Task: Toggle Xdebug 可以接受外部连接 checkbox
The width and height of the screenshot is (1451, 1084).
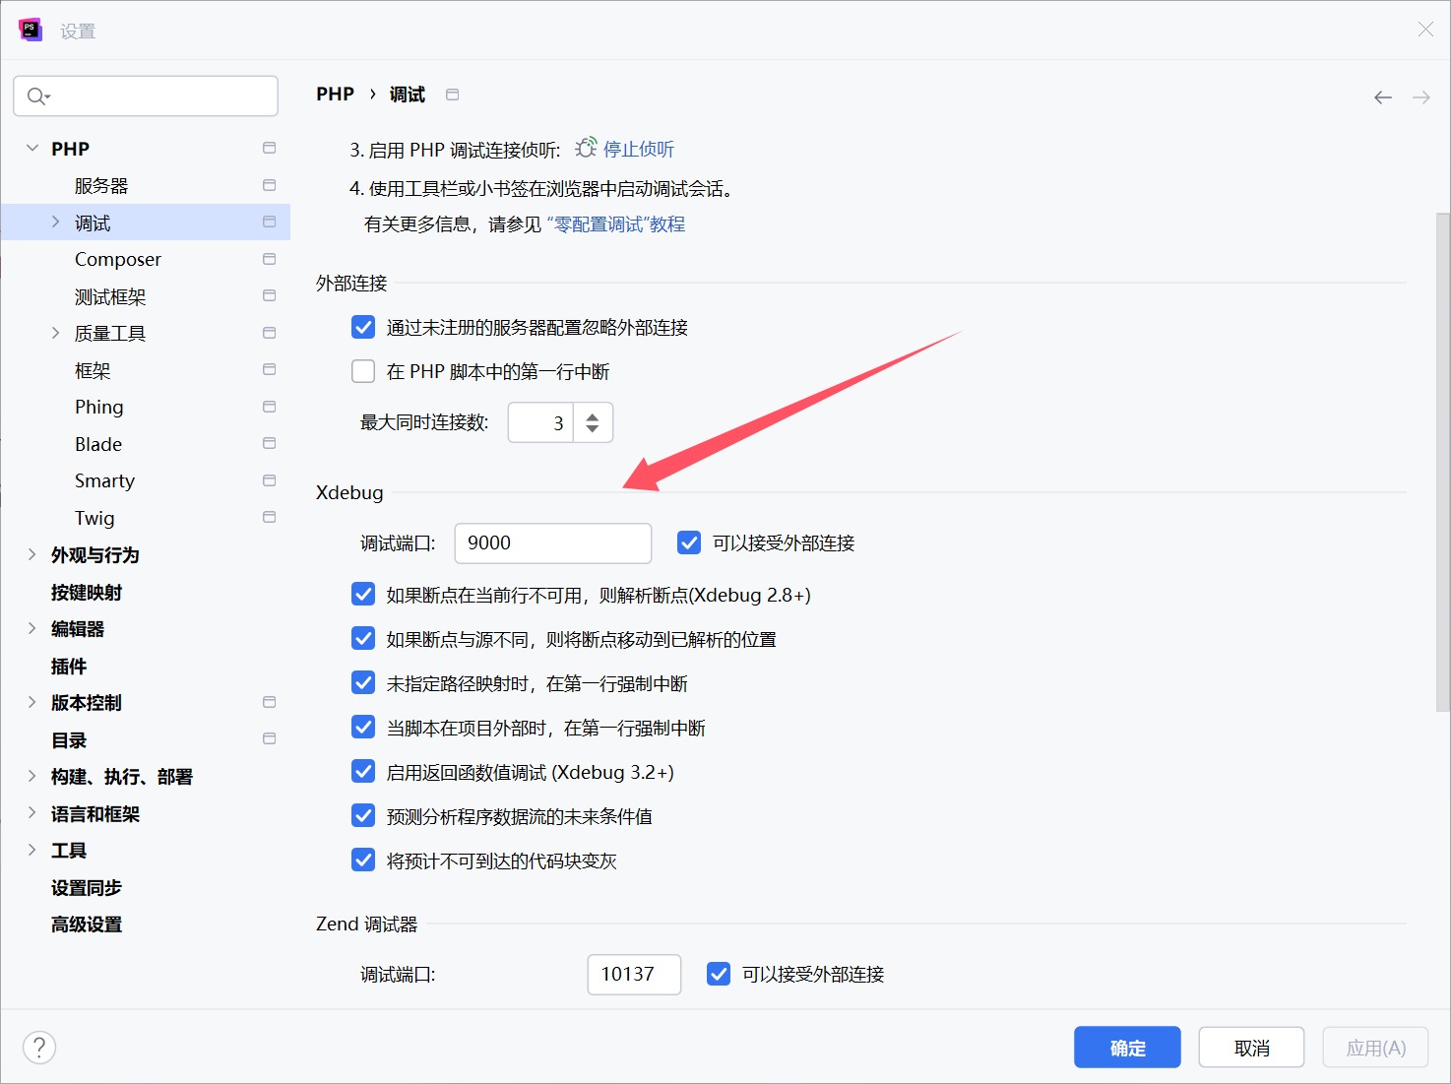Action: click(689, 542)
